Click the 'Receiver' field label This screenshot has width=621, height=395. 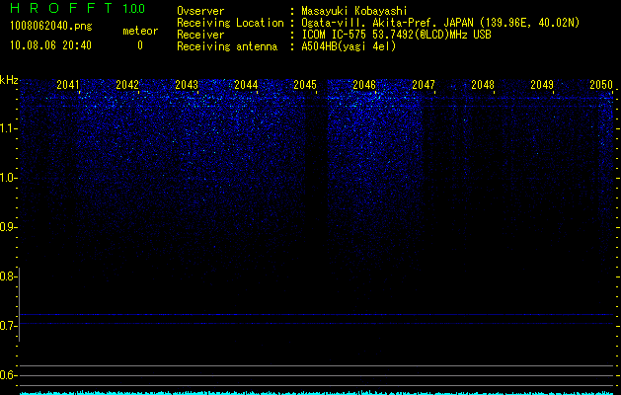tap(200, 35)
